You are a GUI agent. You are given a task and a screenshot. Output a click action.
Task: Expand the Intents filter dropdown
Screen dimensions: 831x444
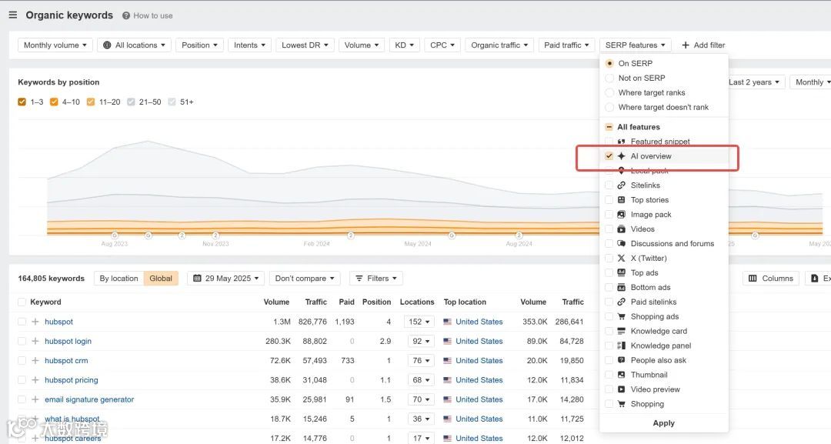tap(249, 45)
